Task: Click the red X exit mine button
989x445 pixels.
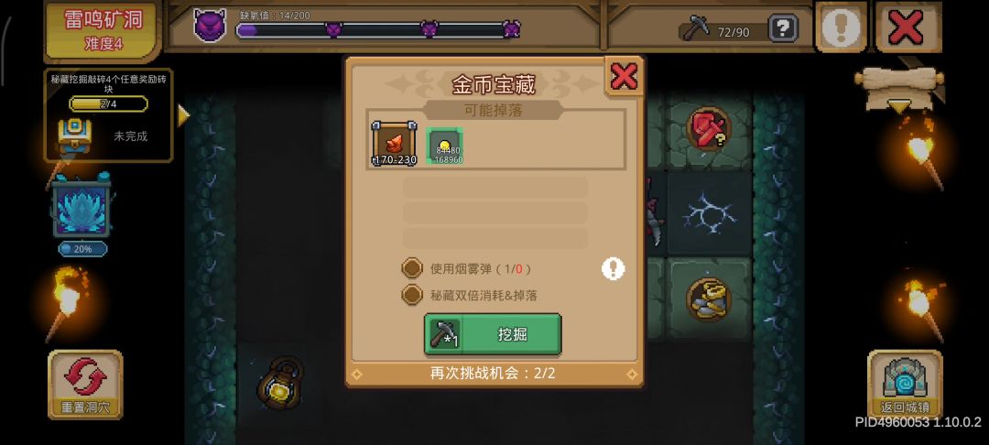Action: pyautogui.click(x=908, y=27)
